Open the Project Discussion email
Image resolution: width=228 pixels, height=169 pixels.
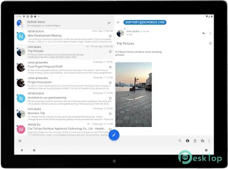[x=65, y=83]
